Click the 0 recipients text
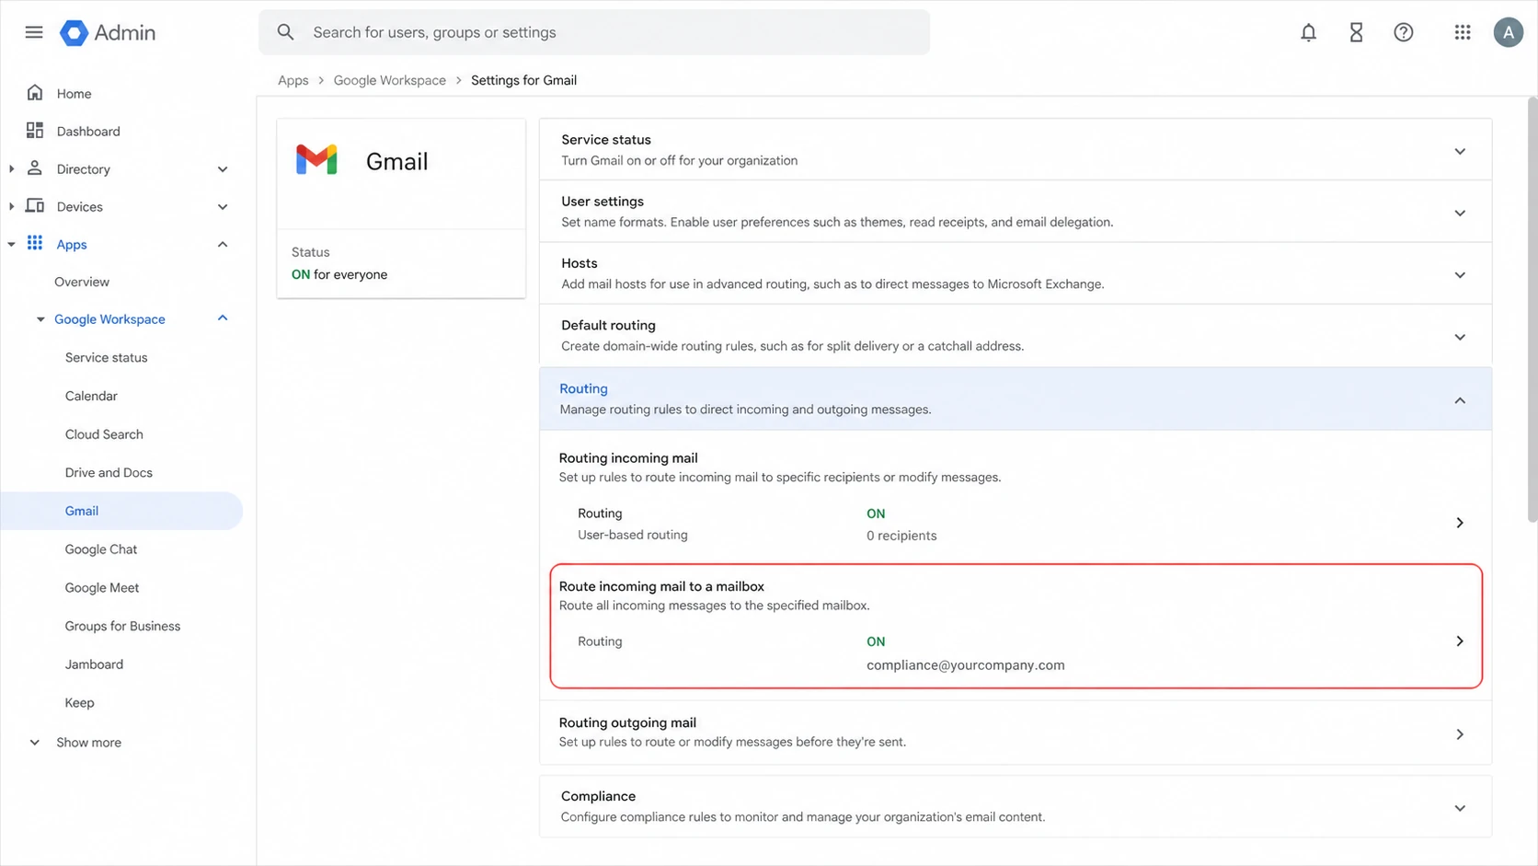Screen dimensions: 1538x866 coord(901,536)
